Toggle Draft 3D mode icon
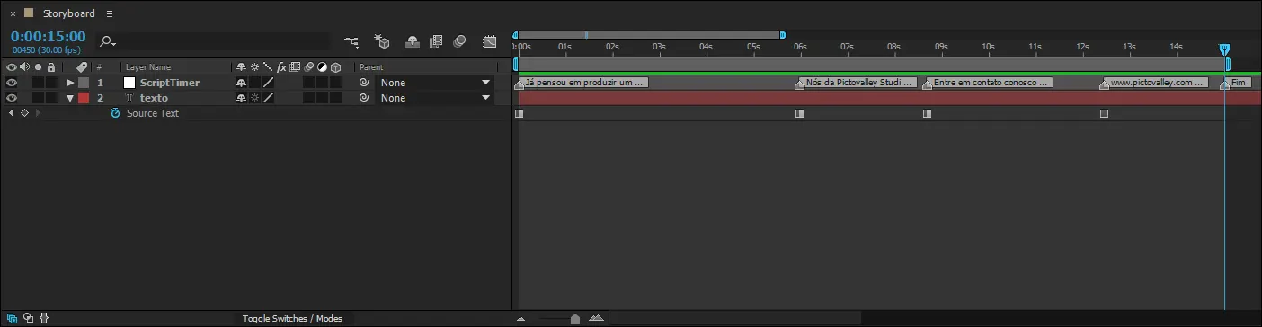Viewport: 1262px width, 327px height. point(382,41)
